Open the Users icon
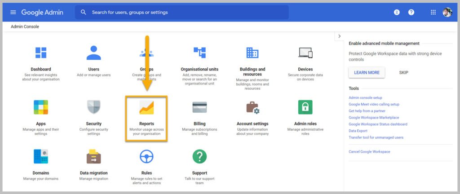Image resolution: width=460 pixels, height=194 pixels. [x=93, y=53]
